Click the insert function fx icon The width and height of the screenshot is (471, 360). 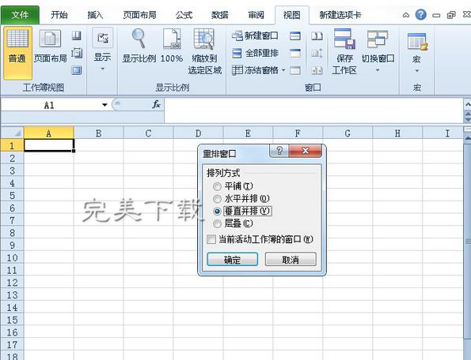coord(156,104)
